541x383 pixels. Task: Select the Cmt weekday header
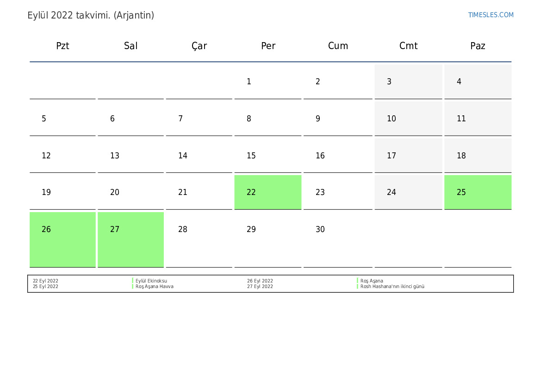click(x=408, y=45)
